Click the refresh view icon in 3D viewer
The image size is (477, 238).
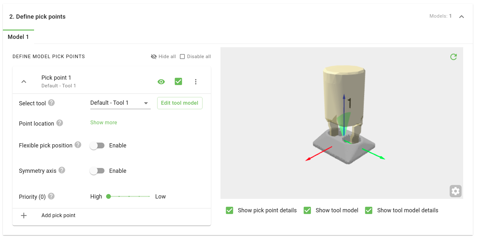[x=453, y=57]
